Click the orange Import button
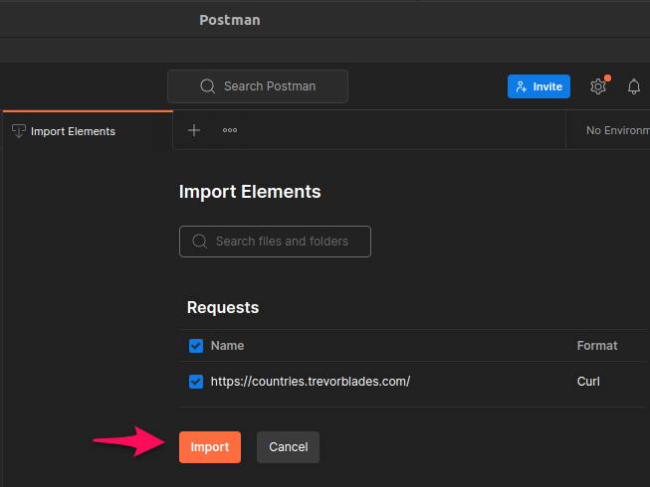The width and height of the screenshot is (650, 487). point(210,447)
